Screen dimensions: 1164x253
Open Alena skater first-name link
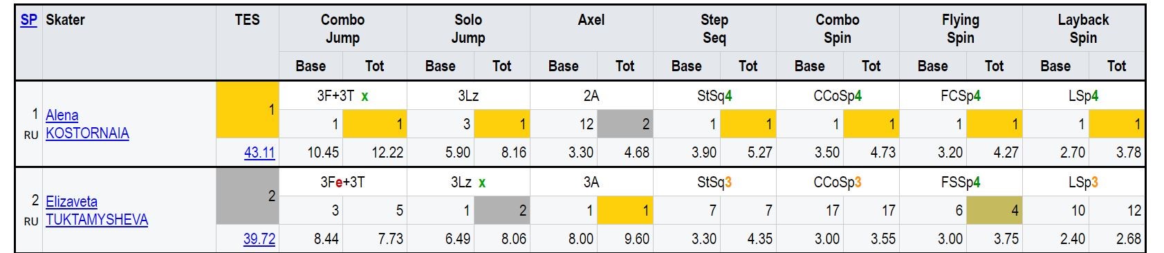pyautogui.click(x=62, y=115)
